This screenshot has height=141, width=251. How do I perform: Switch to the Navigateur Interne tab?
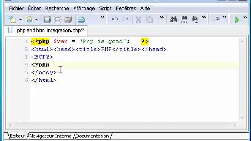point(51,136)
